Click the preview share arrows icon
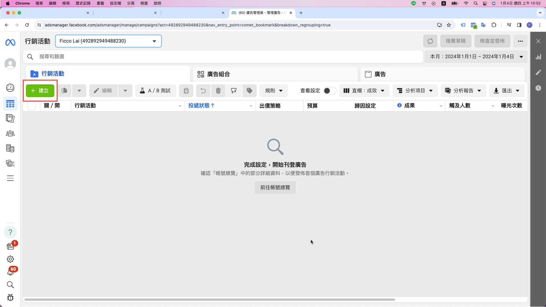Image resolution: width=546 pixels, height=307 pixels. (x=234, y=91)
